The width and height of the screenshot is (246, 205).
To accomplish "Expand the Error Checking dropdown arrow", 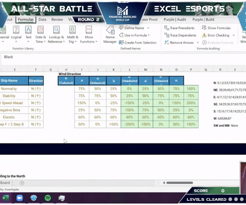I will click(233, 35).
